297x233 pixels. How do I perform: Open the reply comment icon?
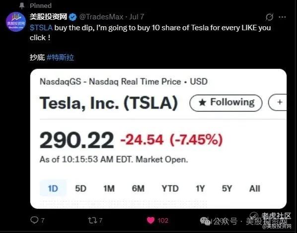point(34,220)
